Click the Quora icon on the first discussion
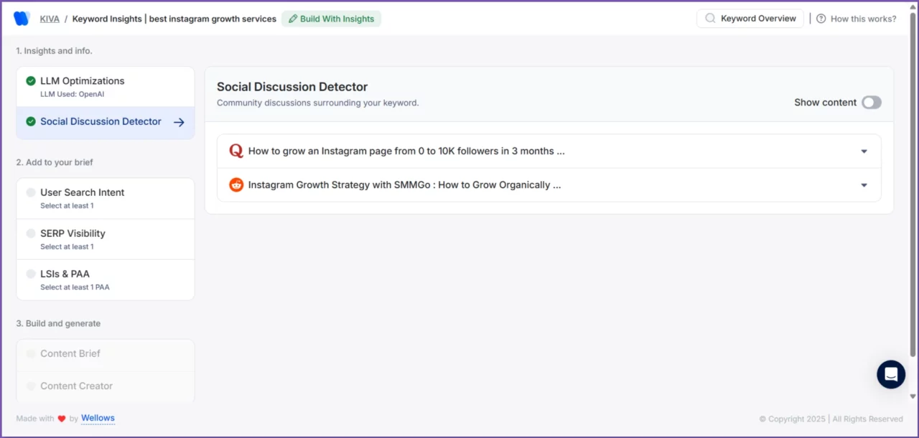The height and width of the screenshot is (438, 919). pos(235,151)
